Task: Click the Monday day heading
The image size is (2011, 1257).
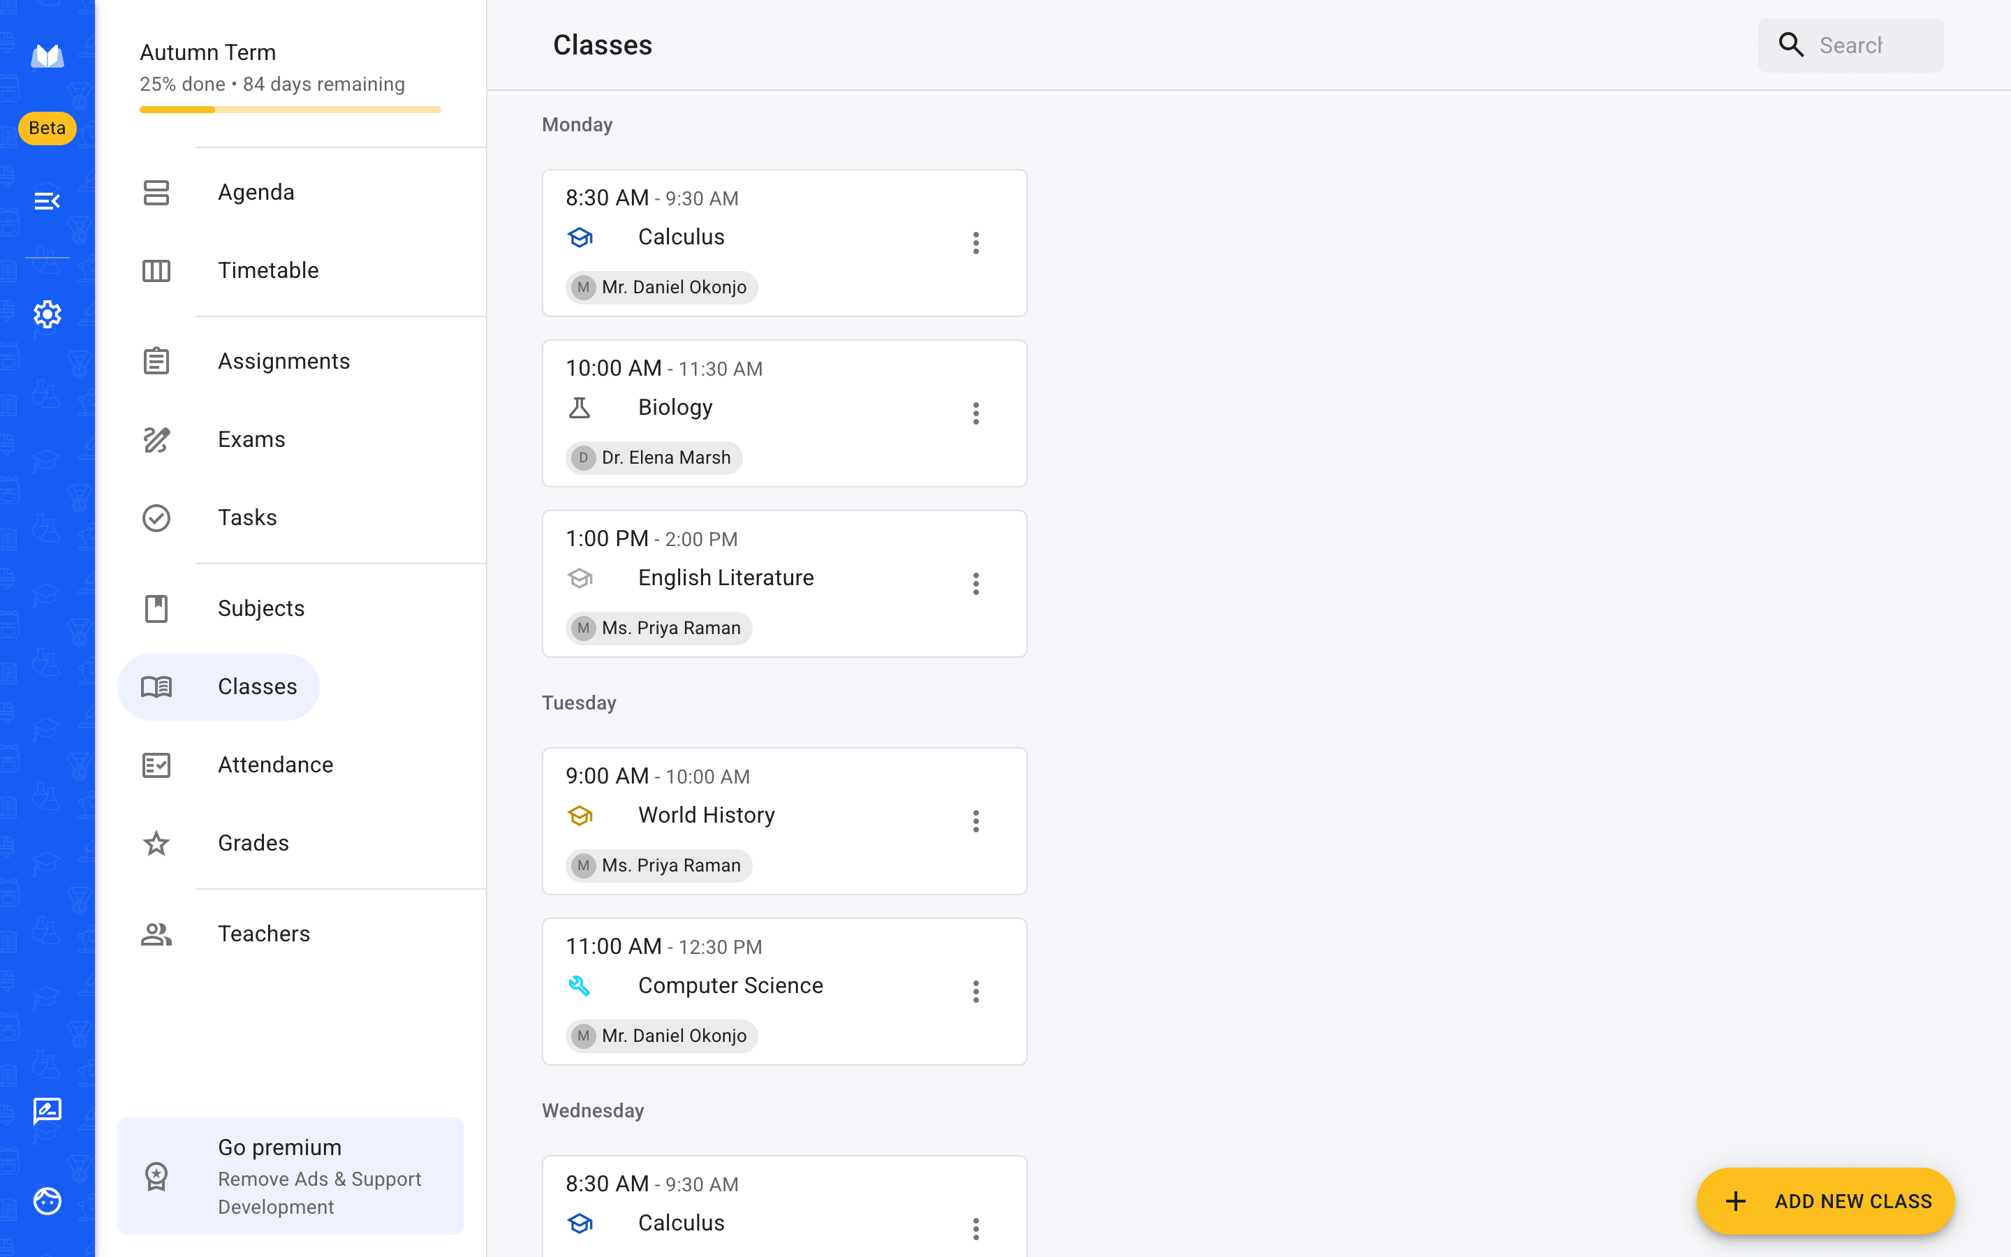Action: (577, 125)
